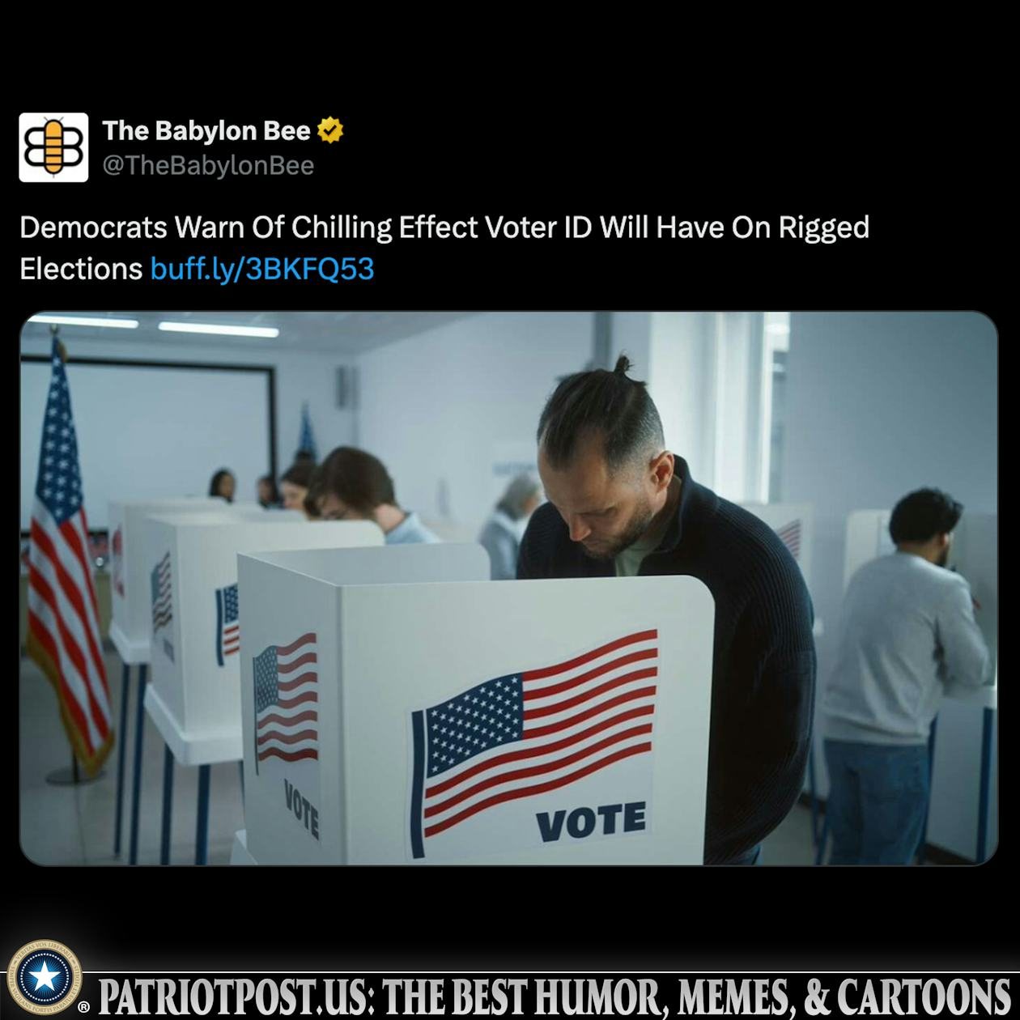The image size is (1020, 1020).
Task: Click the Babylon Bee profile avatar
Action: click(53, 147)
